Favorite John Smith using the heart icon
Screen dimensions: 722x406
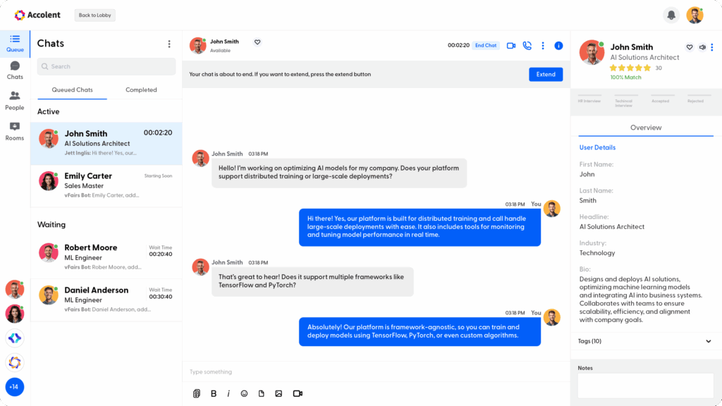click(x=257, y=42)
